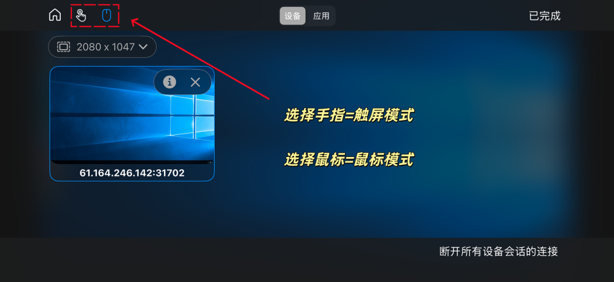Viewport: 614px width, 282px height.
Task: Go to the home screen icon
Action: click(55, 15)
